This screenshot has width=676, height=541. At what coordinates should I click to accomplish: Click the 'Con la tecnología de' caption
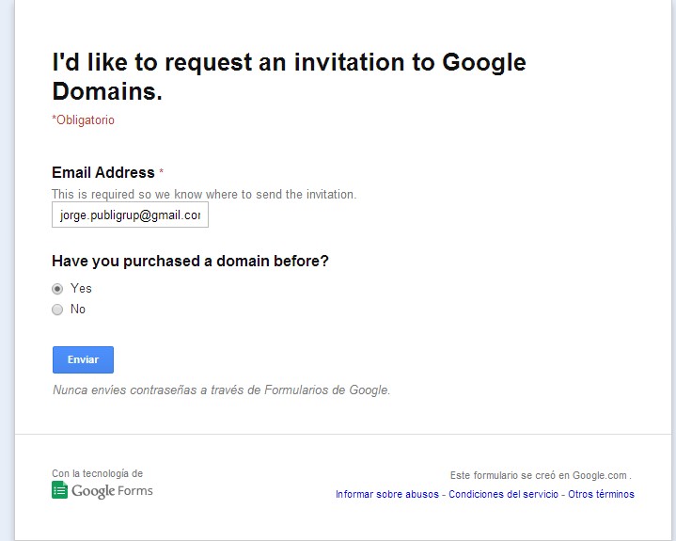98,473
